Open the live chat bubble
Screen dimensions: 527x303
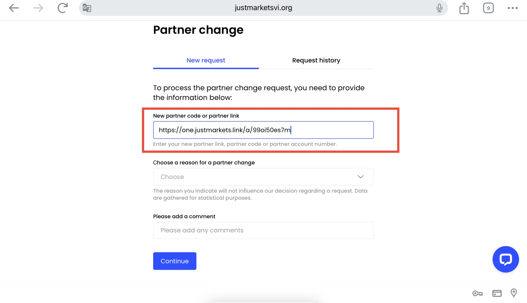pos(506,259)
